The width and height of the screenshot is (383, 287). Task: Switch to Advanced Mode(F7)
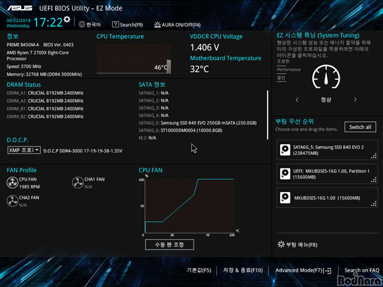[x=299, y=270]
